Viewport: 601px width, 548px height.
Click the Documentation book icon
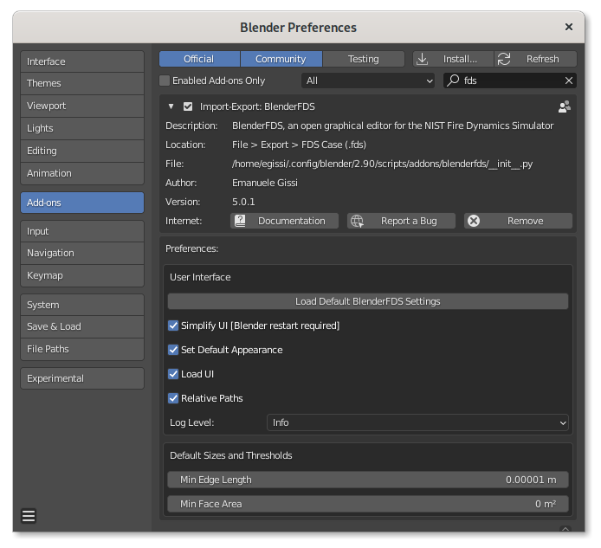240,221
